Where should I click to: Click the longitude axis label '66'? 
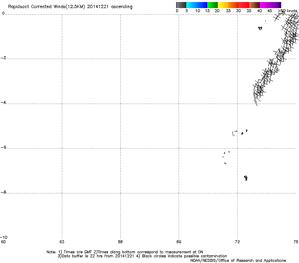pos(120,242)
